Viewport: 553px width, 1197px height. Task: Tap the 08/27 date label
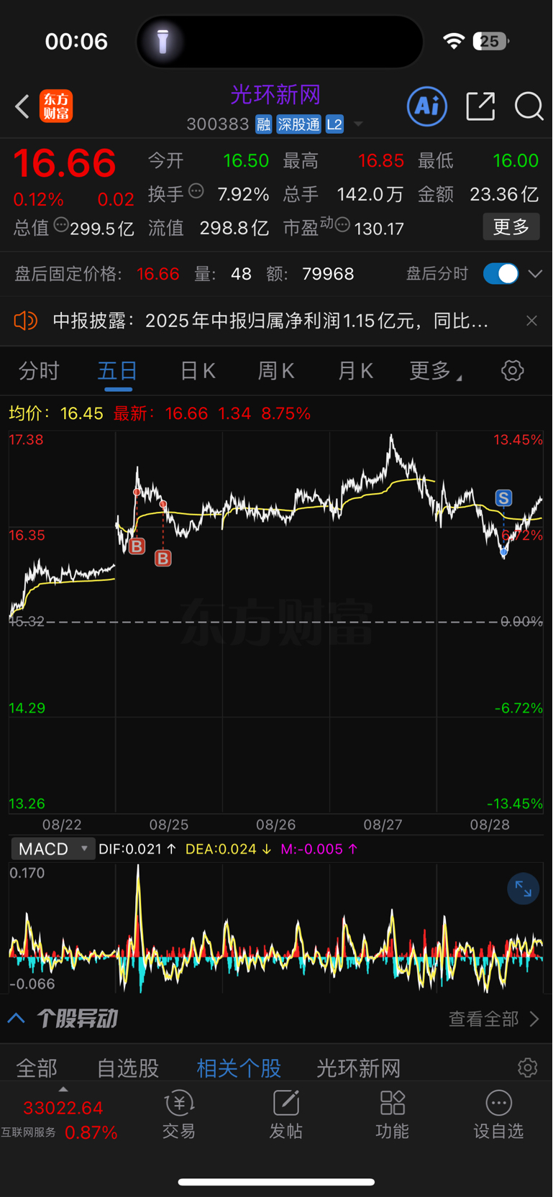pyautogui.click(x=383, y=825)
